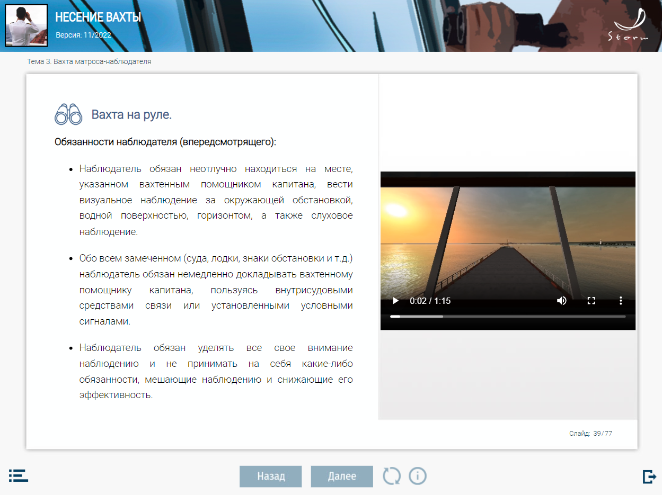Click the heading Вахта на руле.
This screenshot has height=495, width=662.
point(131,114)
